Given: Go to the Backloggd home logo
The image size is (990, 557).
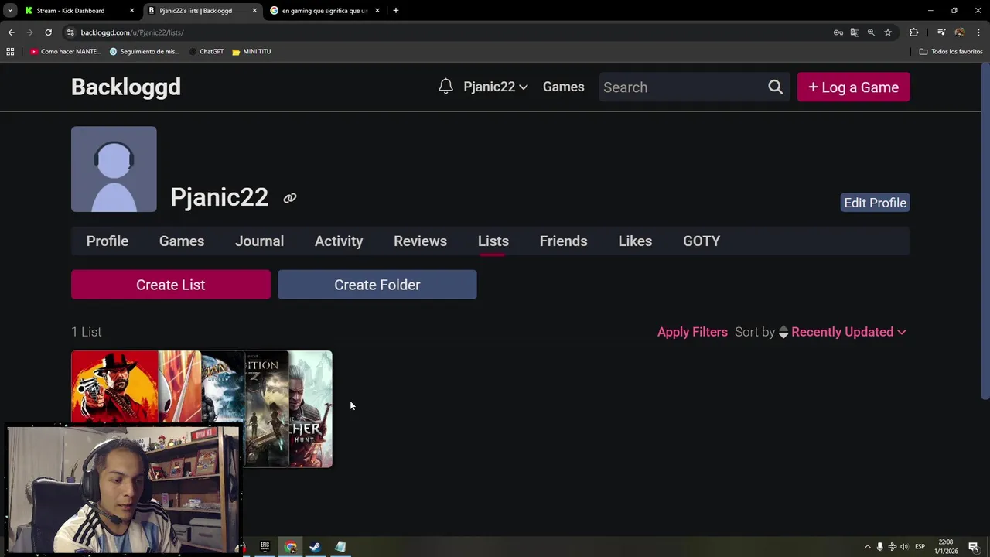Looking at the screenshot, I should [126, 87].
